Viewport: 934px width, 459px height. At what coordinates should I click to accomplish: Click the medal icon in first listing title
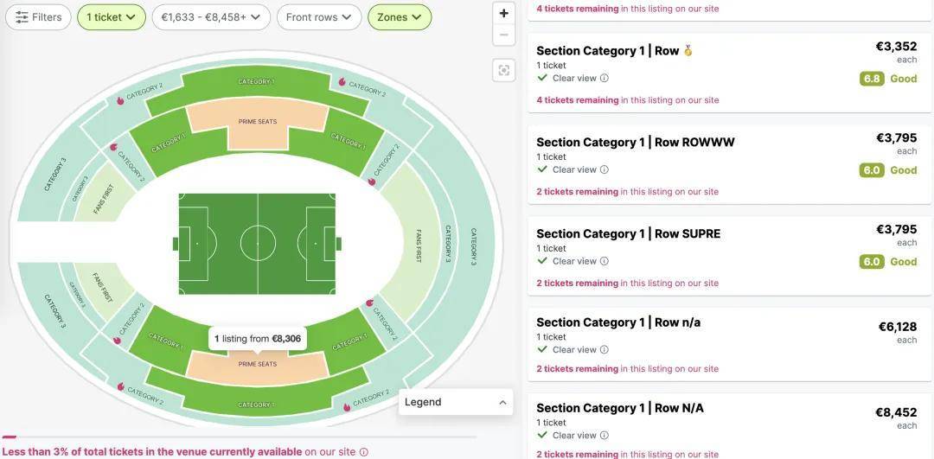click(688, 51)
